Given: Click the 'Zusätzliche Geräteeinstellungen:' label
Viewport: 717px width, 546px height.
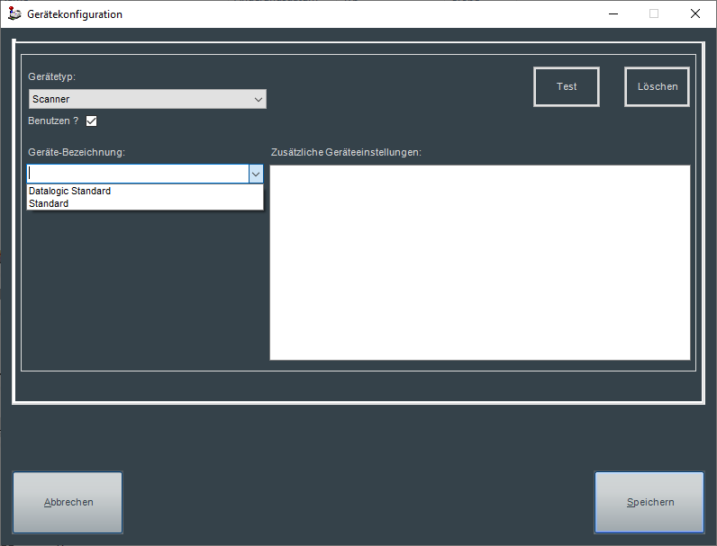Looking at the screenshot, I should tap(346, 152).
